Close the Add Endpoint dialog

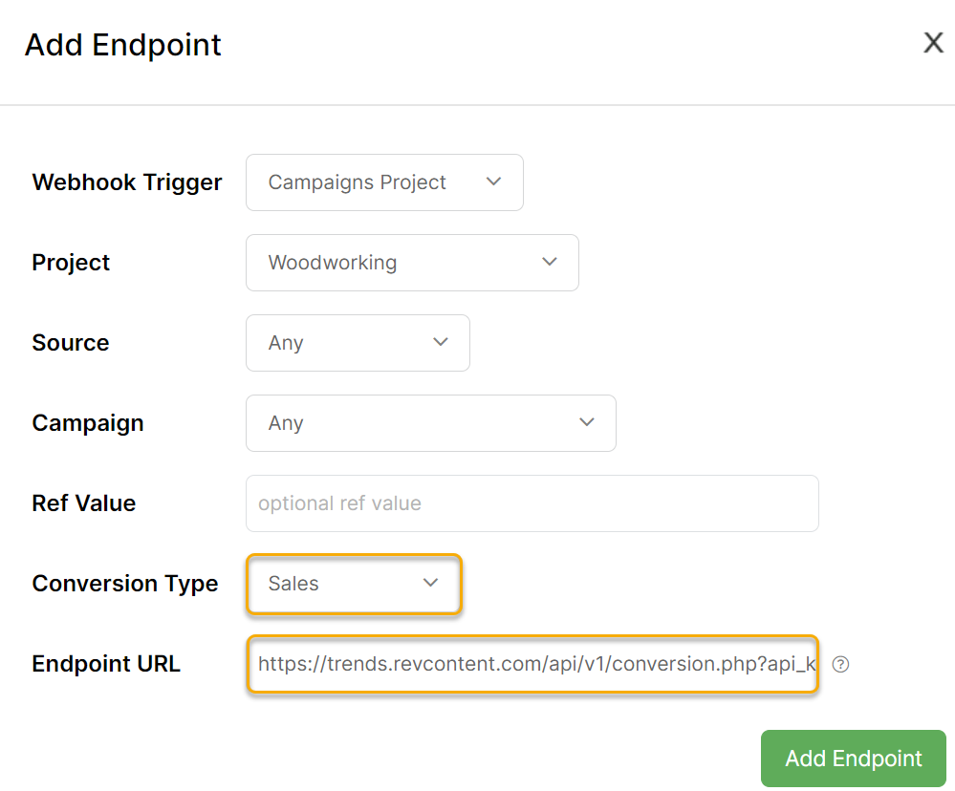[933, 42]
